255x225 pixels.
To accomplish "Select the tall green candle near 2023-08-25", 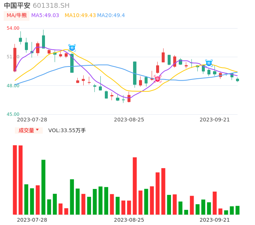I will (x=135, y=73).
